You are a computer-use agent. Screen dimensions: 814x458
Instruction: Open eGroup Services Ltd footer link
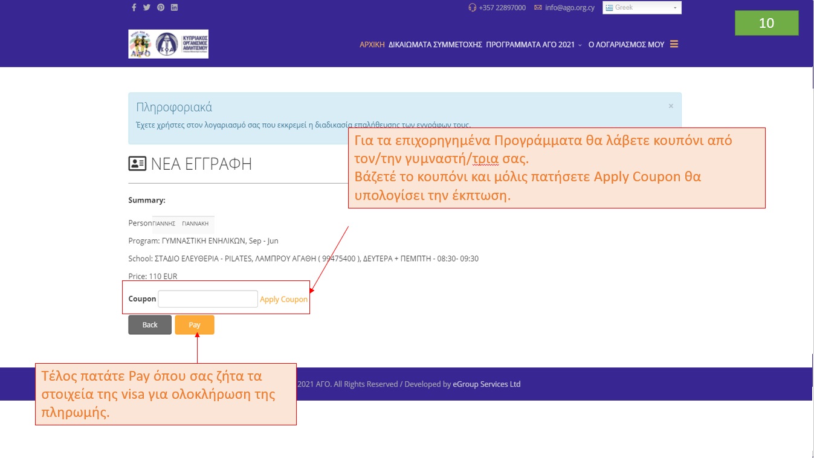pos(486,384)
